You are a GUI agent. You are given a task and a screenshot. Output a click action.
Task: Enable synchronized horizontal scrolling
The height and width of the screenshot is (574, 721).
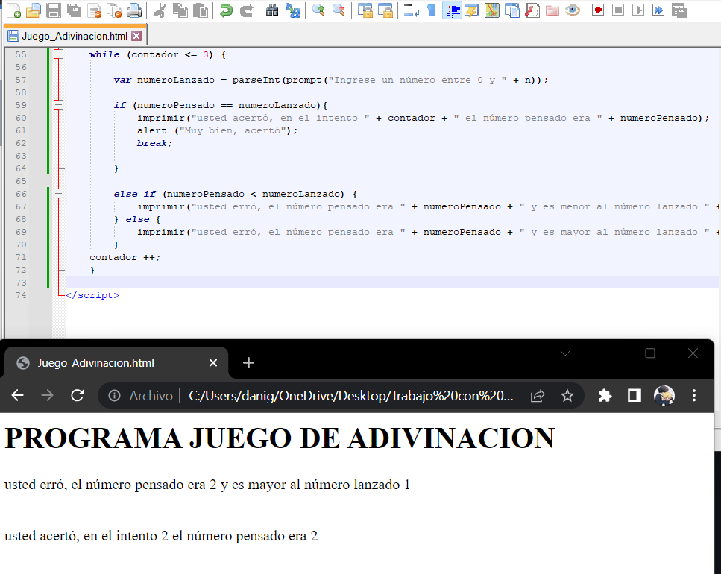[385, 10]
